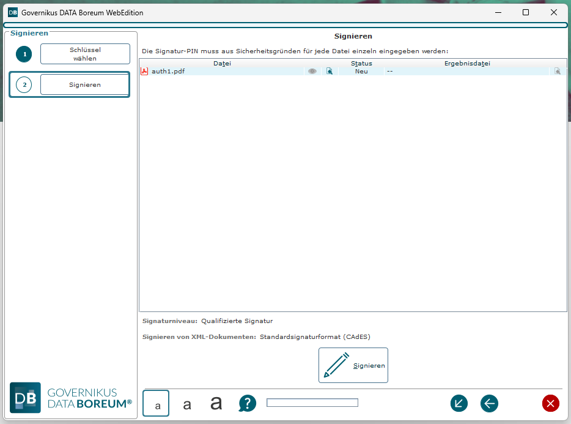
Task: Open help via question mark icon
Action: (247, 404)
